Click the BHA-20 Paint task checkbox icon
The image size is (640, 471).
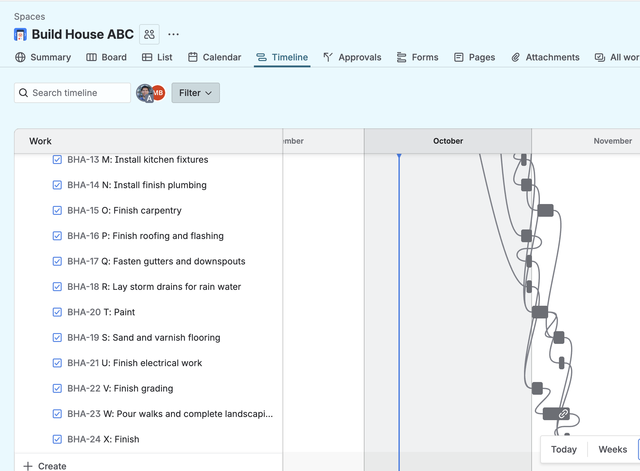[57, 312]
